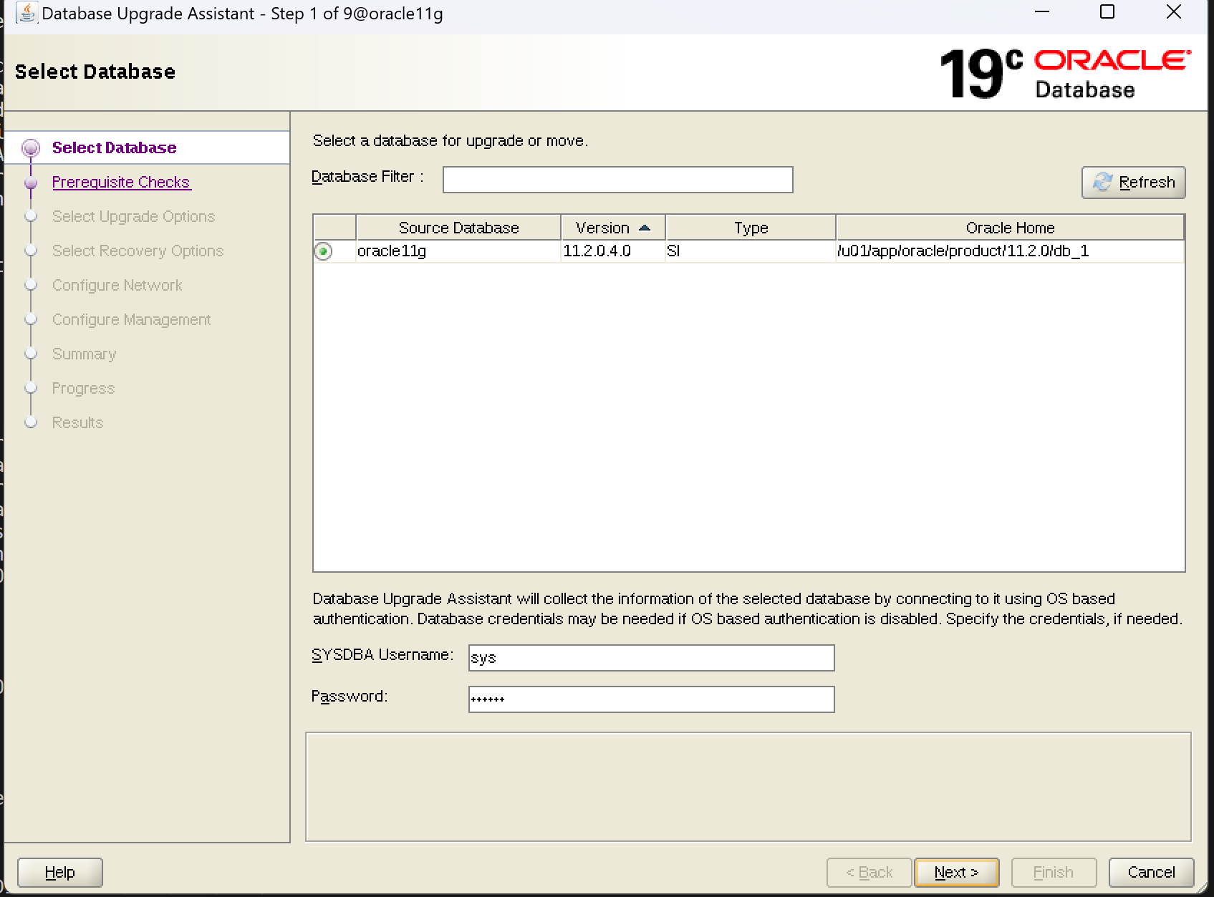The height and width of the screenshot is (897, 1214).
Task: Click the 11.2.0.4.0 version cell
Action: [x=613, y=251]
